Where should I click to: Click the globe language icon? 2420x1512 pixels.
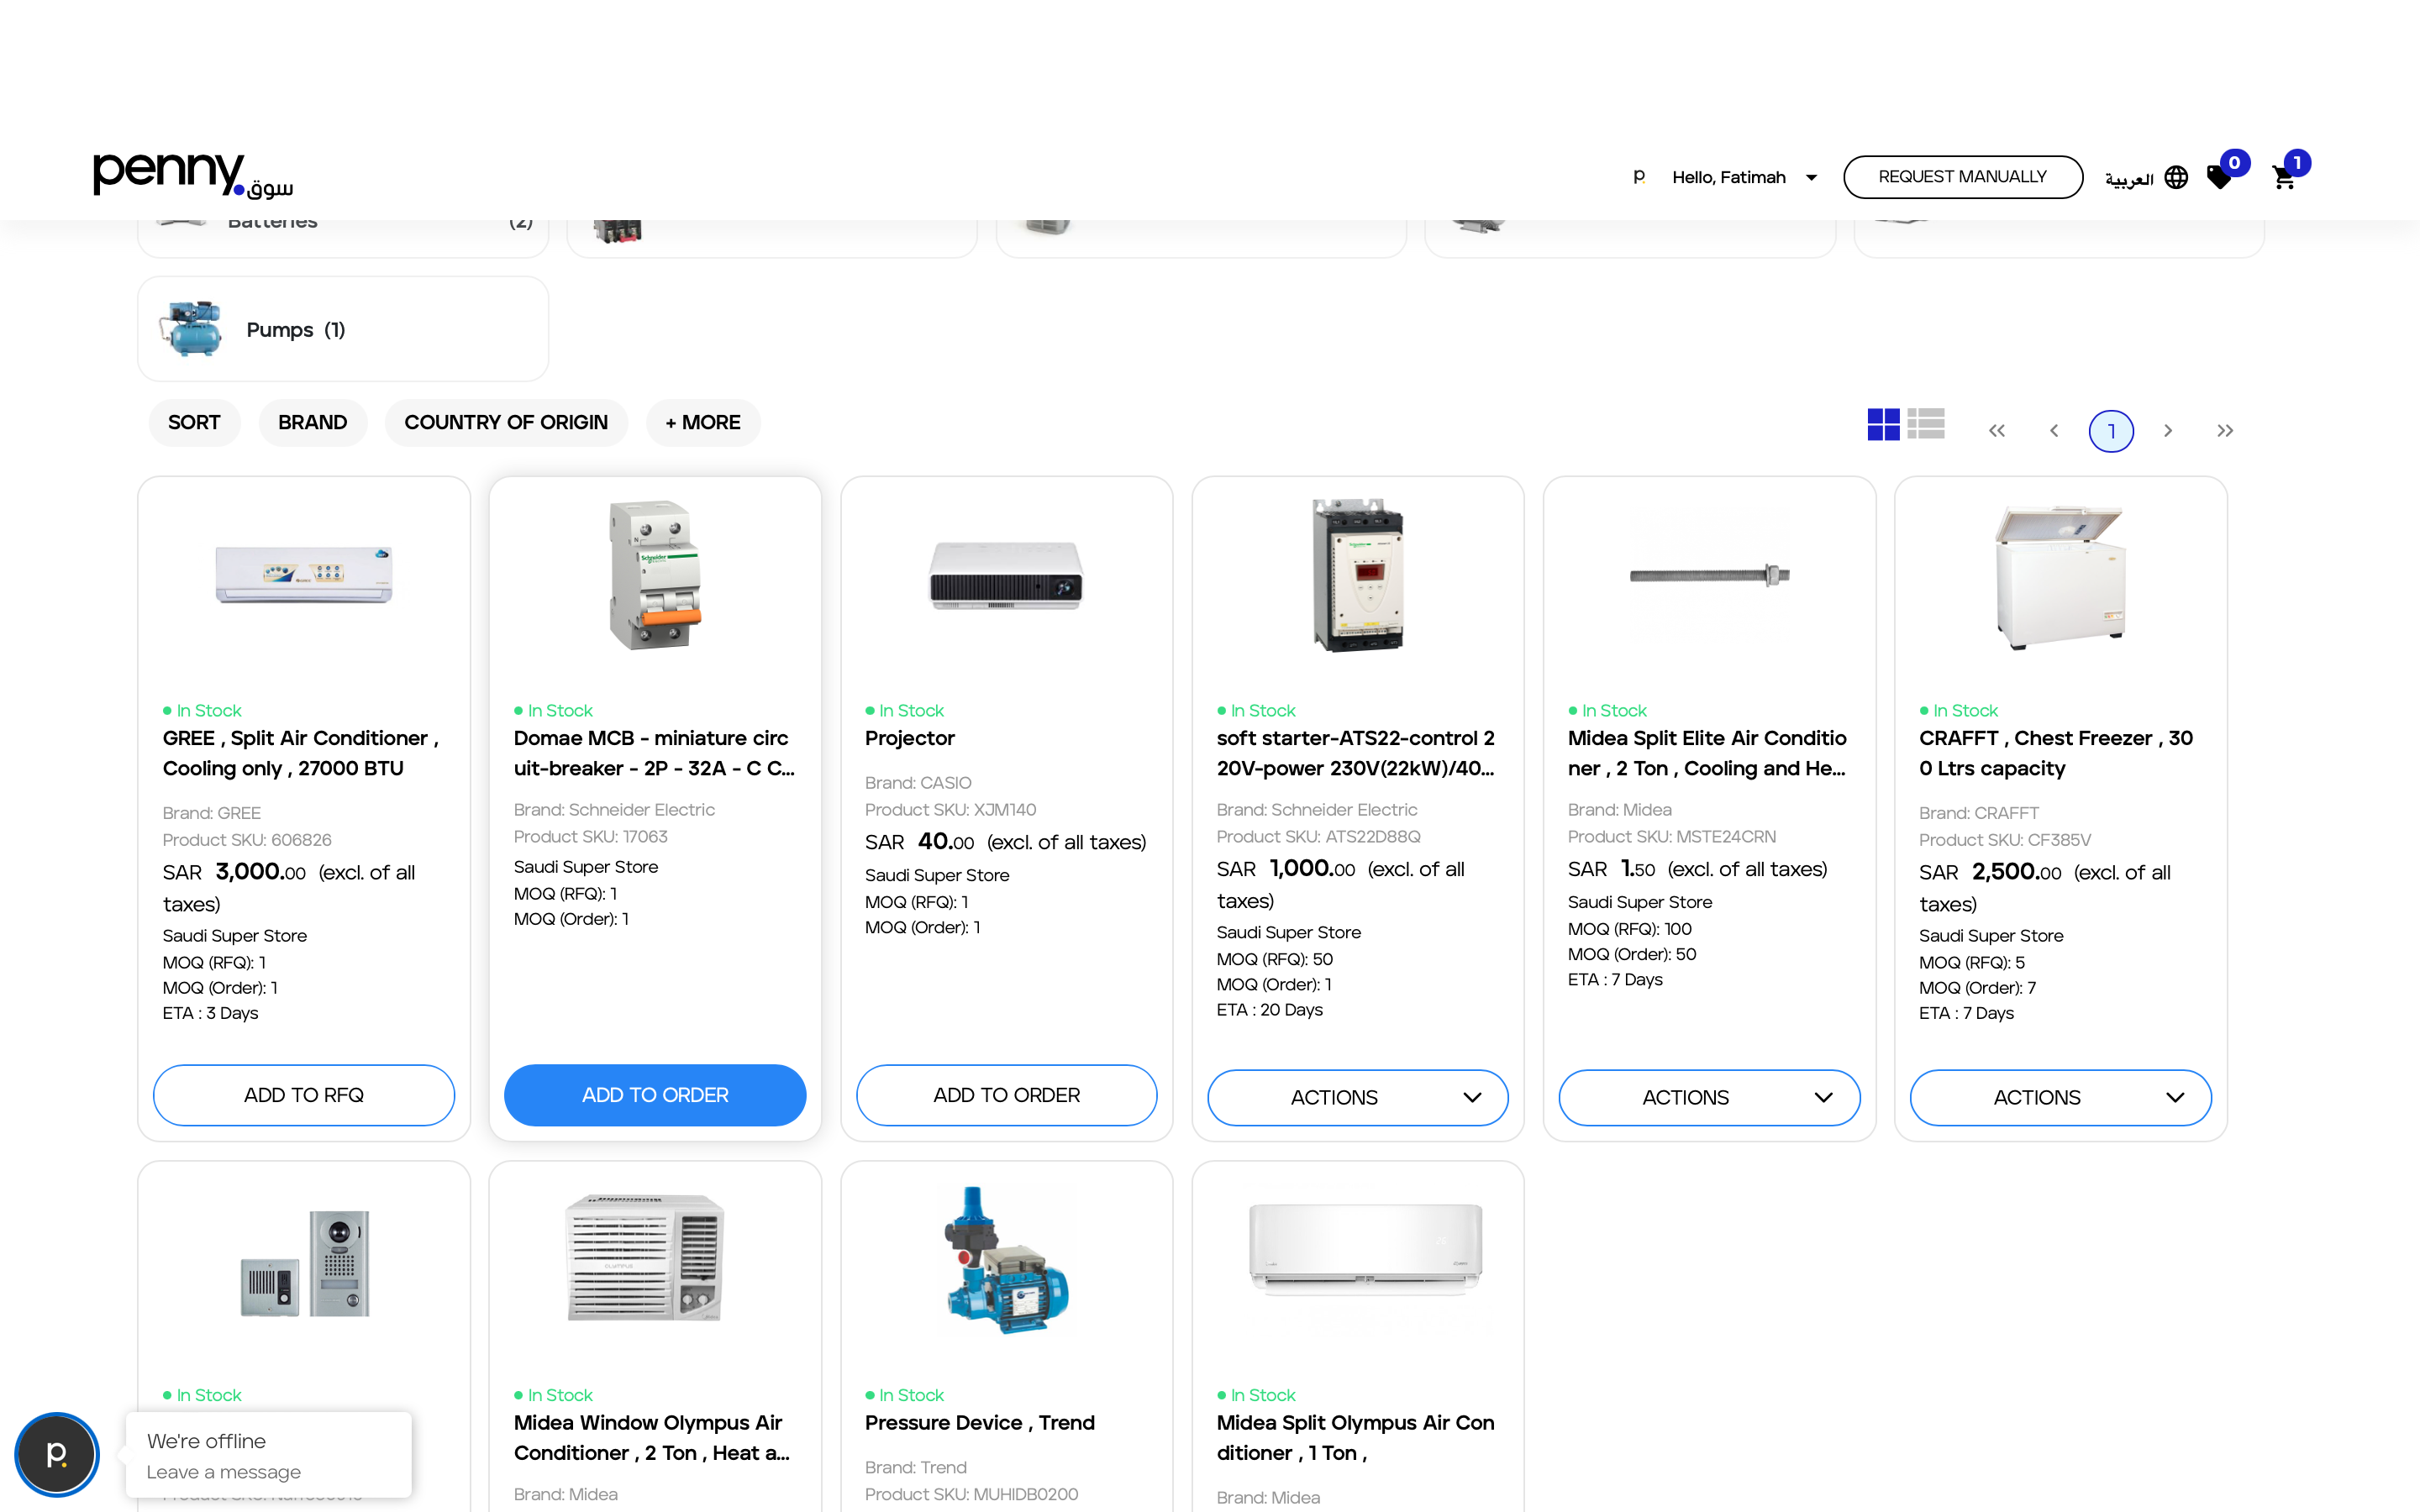point(2176,178)
